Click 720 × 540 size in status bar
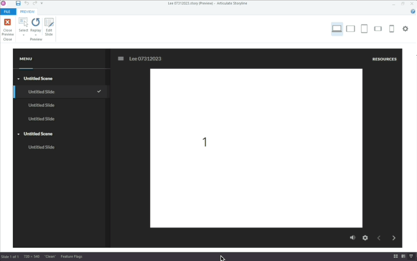The width and height of the screenshot is (417, 261). [31, 256]
